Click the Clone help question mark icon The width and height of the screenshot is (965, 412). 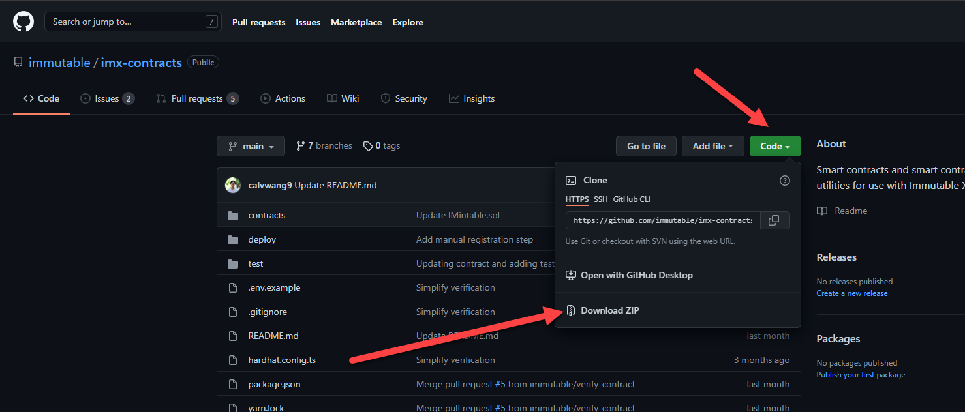785,181
